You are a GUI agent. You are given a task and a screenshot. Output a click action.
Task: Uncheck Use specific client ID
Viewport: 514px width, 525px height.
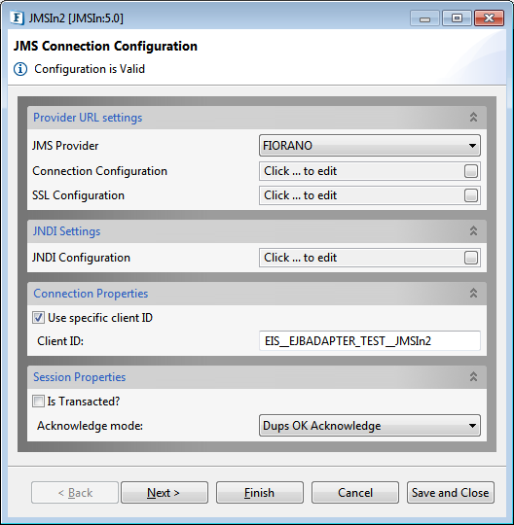38,317
